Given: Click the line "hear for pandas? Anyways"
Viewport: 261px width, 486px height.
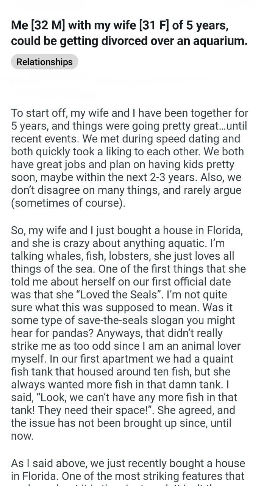Looking at the screenshot, I should 117,333.
